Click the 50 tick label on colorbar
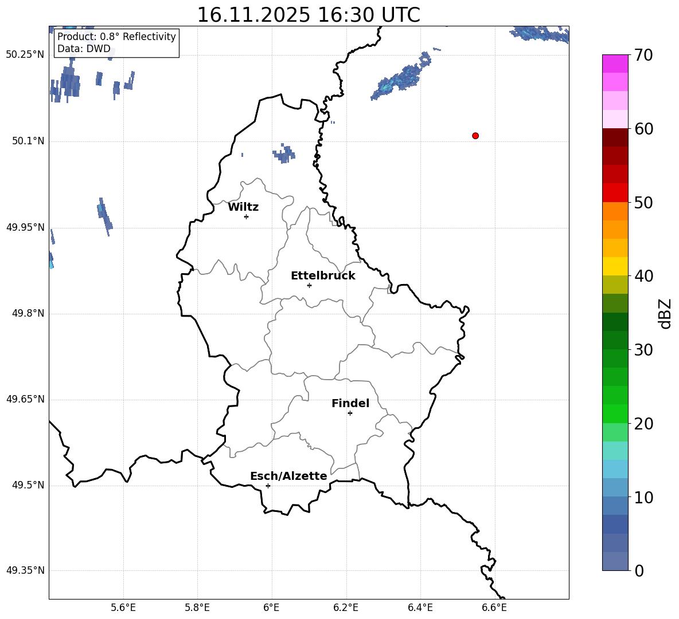 click(x=643, y=203)
